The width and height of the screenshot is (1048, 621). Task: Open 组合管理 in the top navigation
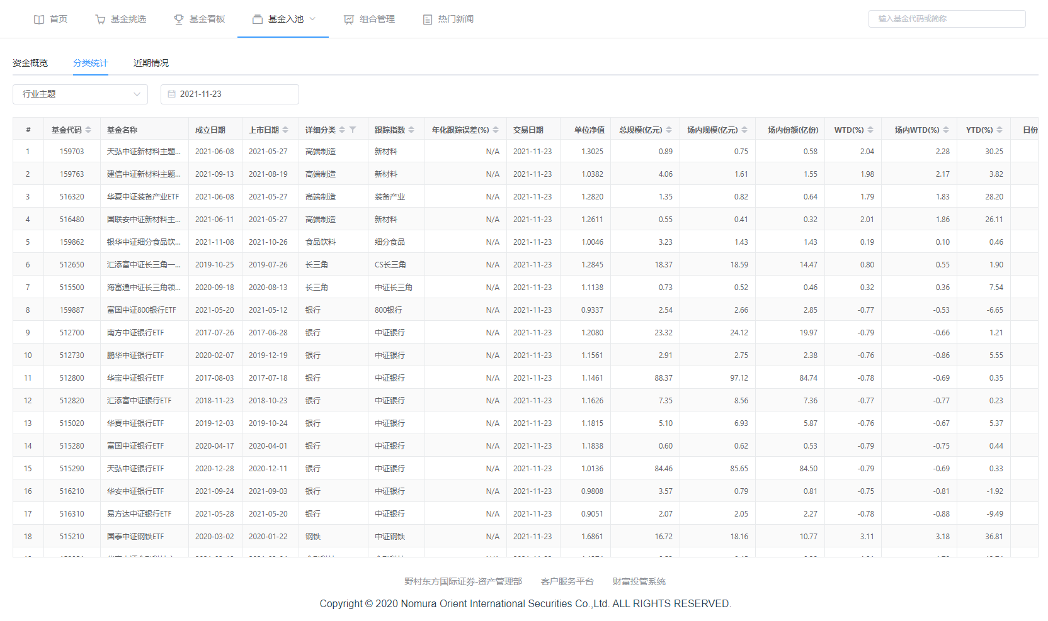pyautogui.click(x=377, y=20)
